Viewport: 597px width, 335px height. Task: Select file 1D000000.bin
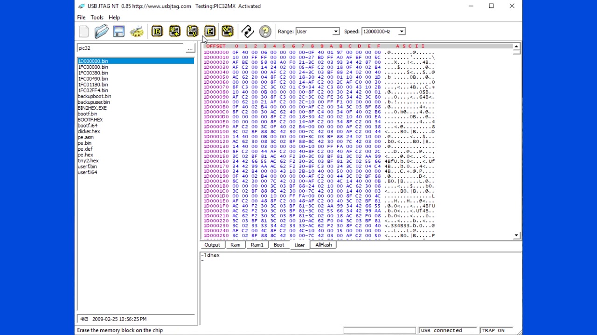(x=135, y=61)
